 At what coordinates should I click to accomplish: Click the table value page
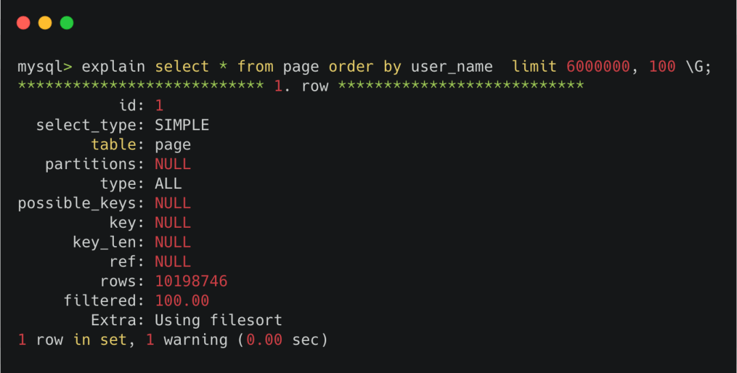click(x=173, y=145)
